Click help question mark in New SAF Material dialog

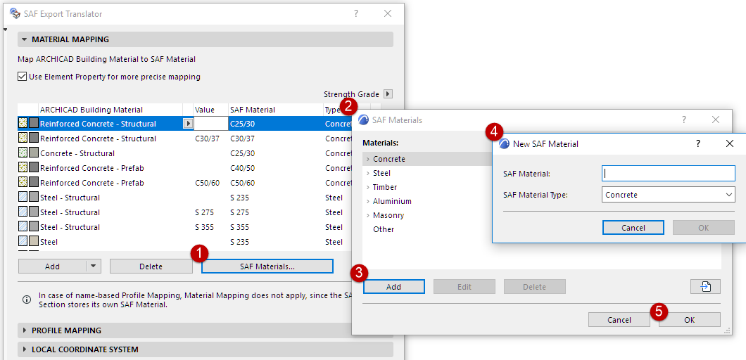point(698,143)
